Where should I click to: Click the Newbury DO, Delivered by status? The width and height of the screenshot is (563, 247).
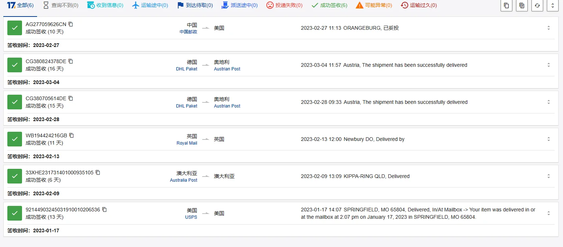374,139
